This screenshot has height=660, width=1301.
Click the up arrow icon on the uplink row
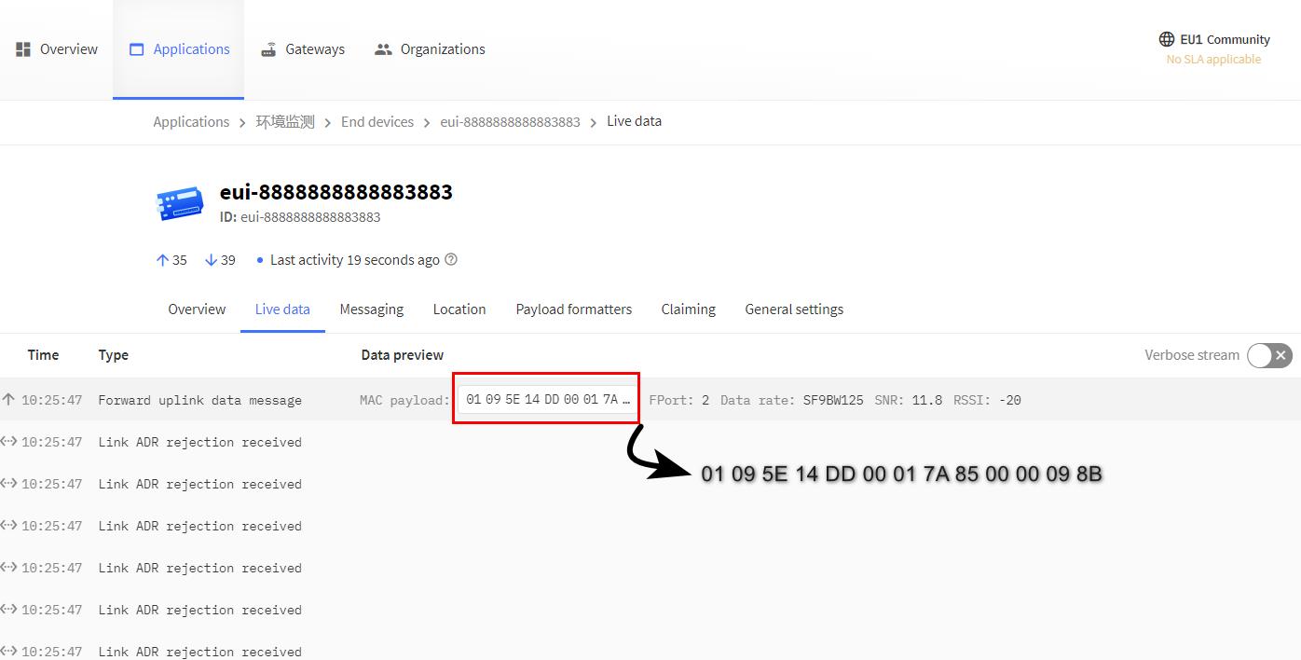8,400
